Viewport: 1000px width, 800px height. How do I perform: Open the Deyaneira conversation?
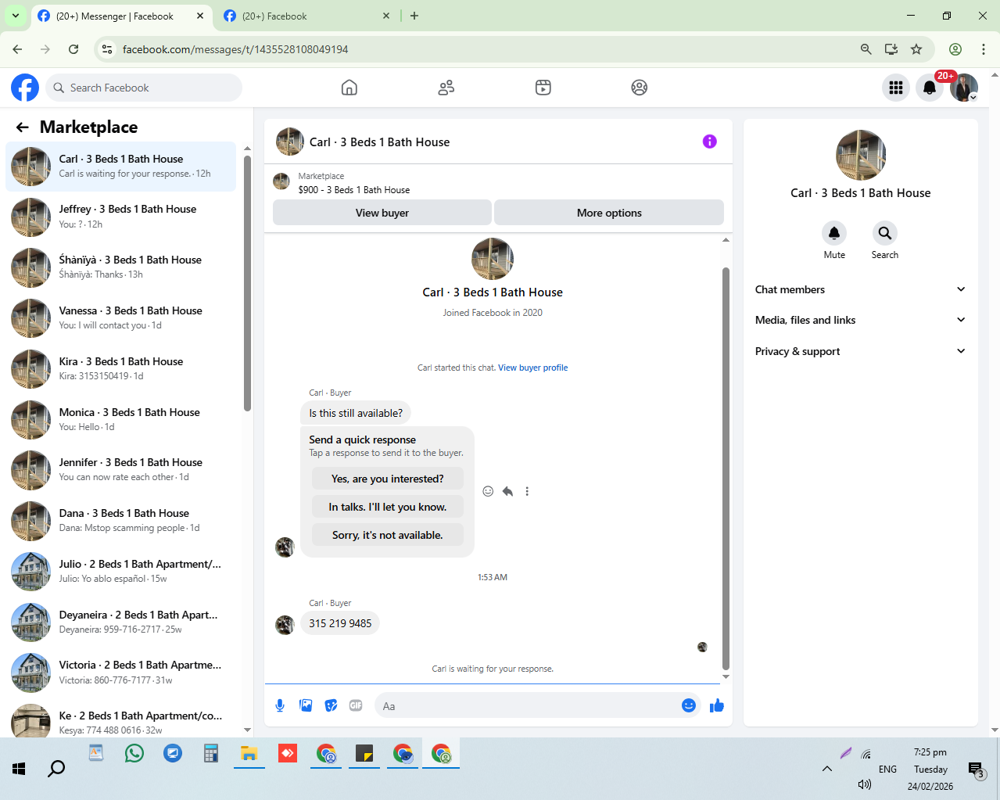121,622
